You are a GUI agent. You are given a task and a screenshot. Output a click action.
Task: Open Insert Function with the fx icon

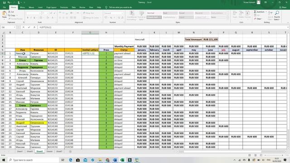(x=34, y=27)
